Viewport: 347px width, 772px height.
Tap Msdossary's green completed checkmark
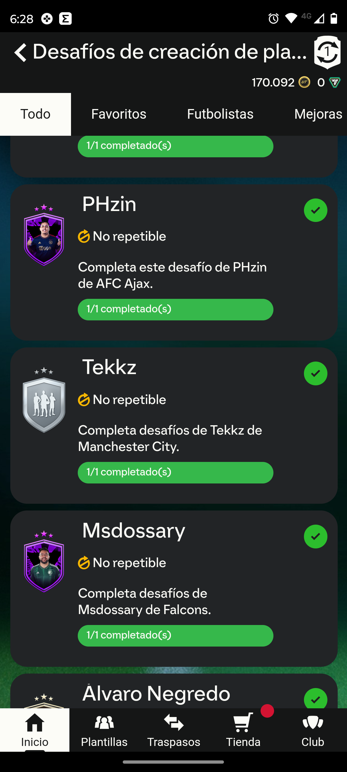[316, 537]
